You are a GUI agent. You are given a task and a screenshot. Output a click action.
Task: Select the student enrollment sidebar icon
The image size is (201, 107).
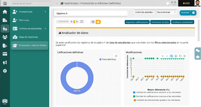tap(5, 29)
